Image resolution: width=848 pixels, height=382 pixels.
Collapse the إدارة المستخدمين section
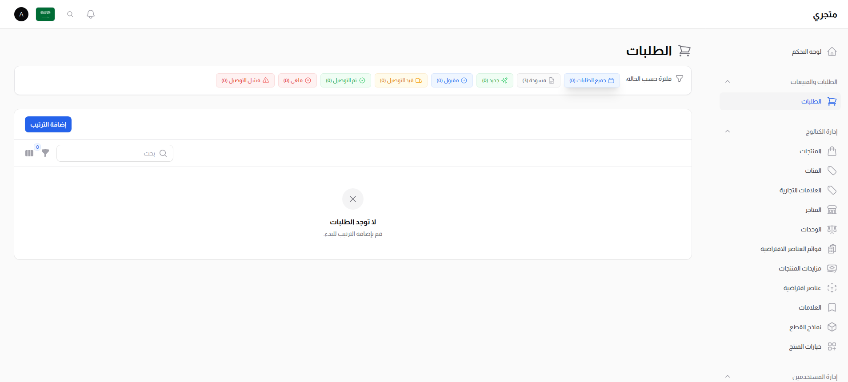click(728, 377)
